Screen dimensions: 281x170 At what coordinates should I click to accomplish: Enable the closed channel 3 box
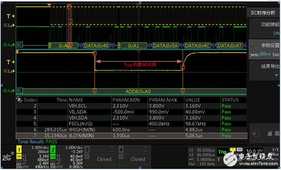click(104, 159)
